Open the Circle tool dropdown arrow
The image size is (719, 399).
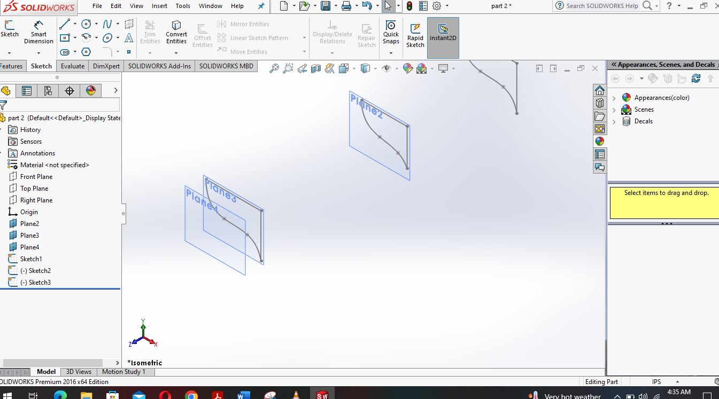[x=96, y=24]
